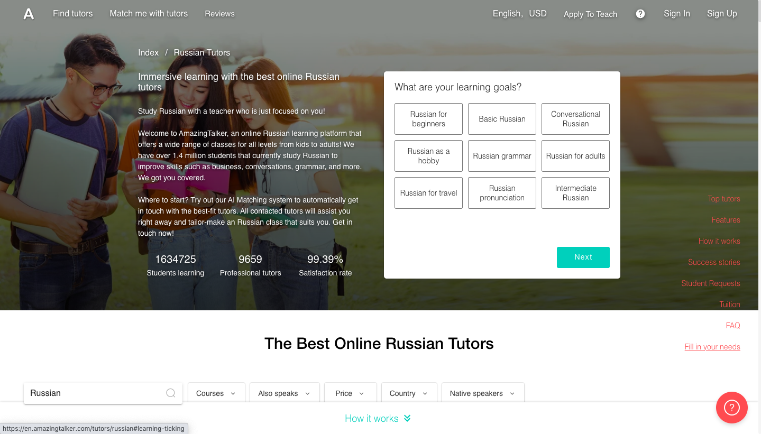Image resolution: width=761 pixels, height=434 pixels.
Task: Click the Russian search input field
Action: point(95,393)
